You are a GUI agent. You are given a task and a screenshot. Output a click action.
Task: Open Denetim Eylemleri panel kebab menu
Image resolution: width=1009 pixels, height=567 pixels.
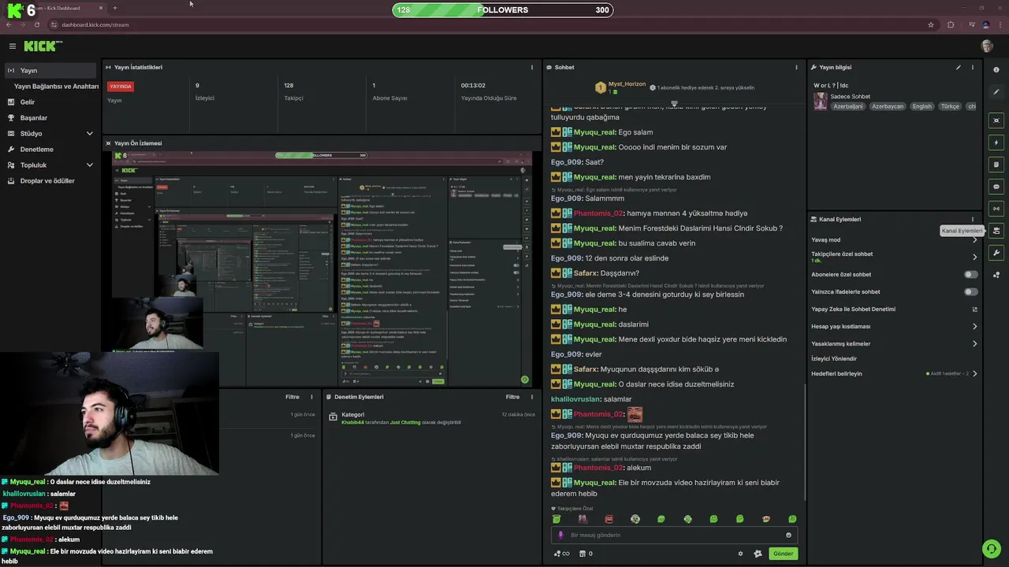pyautogui.click(x=532, y=397)
